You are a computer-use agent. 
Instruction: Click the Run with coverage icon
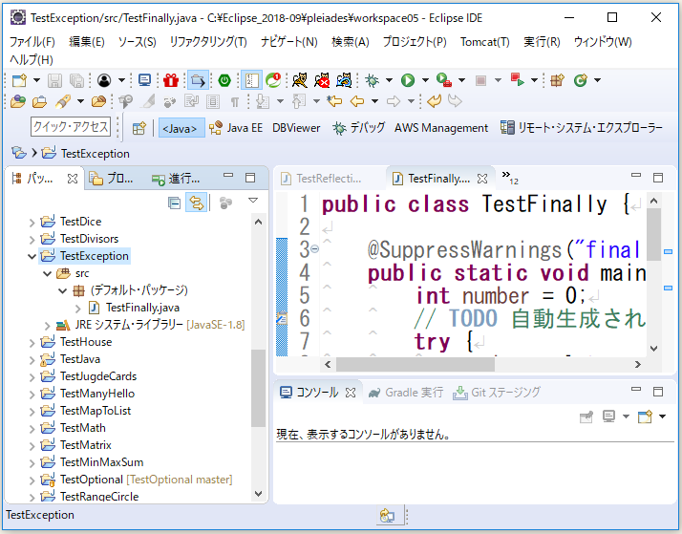point(443,80)
